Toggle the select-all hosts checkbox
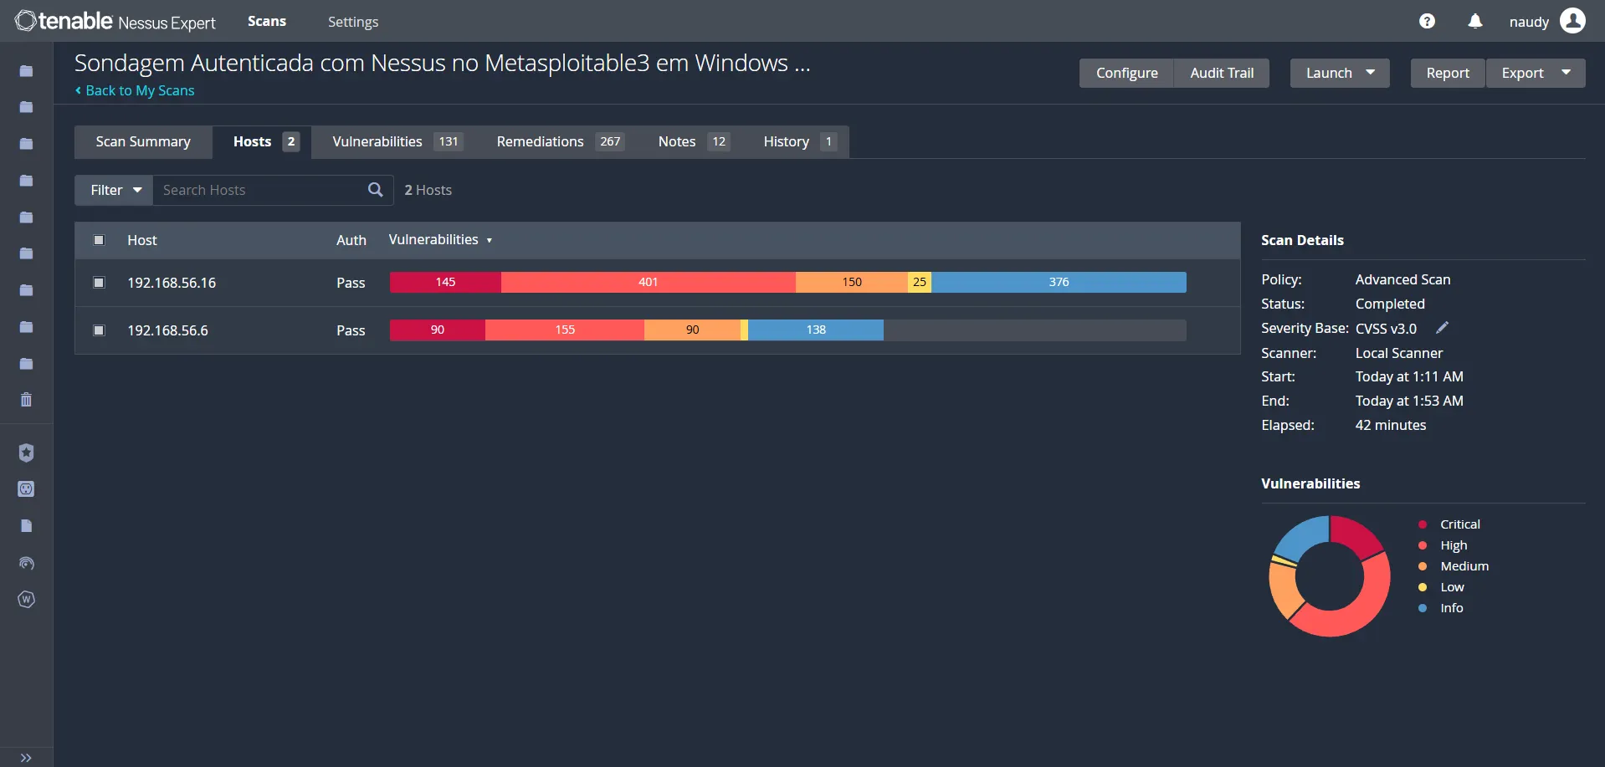 [98, 240]
